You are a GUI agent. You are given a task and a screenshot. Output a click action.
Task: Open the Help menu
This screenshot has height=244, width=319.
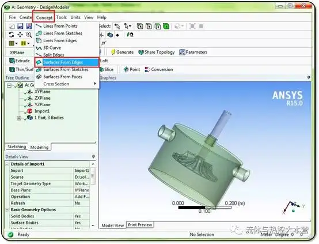tap(102, 17)
